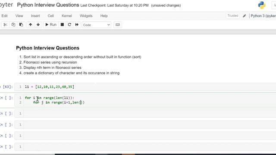The image size is (276, 155).
Task: Click the dictionary of character occurrence item
Action: click(x=72, y=73)
